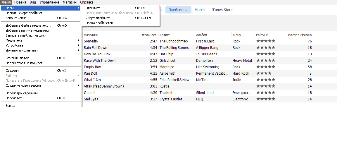The image size is (337, 156).
Task: Sort by the Альбом column header
Action: click(213, 35)
